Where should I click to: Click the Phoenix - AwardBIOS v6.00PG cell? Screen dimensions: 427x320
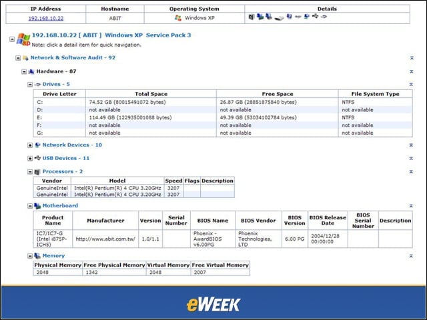point(213,239)
